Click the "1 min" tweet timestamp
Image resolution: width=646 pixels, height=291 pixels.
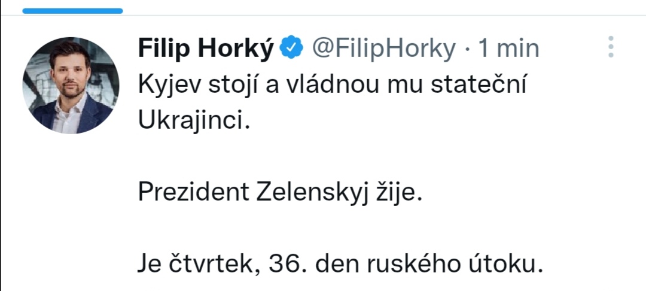pos(508,48)
